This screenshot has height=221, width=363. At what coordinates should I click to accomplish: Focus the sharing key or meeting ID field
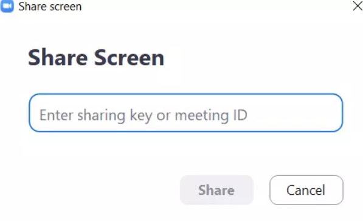pos(185,113)
